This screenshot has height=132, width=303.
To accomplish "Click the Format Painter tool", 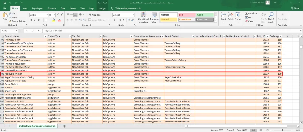I will (x=18, y=21).
